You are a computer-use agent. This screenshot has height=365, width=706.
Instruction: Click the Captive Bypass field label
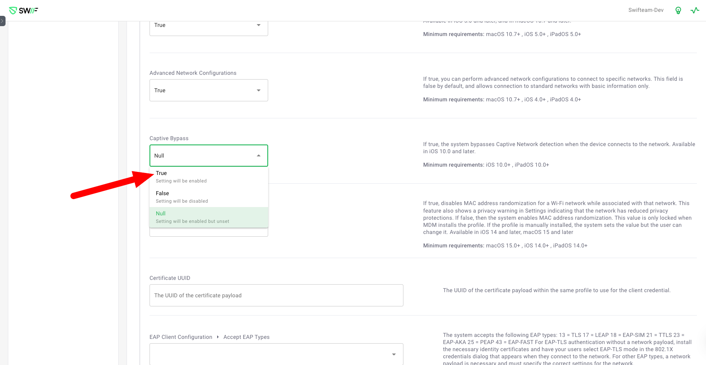[169, 138]
